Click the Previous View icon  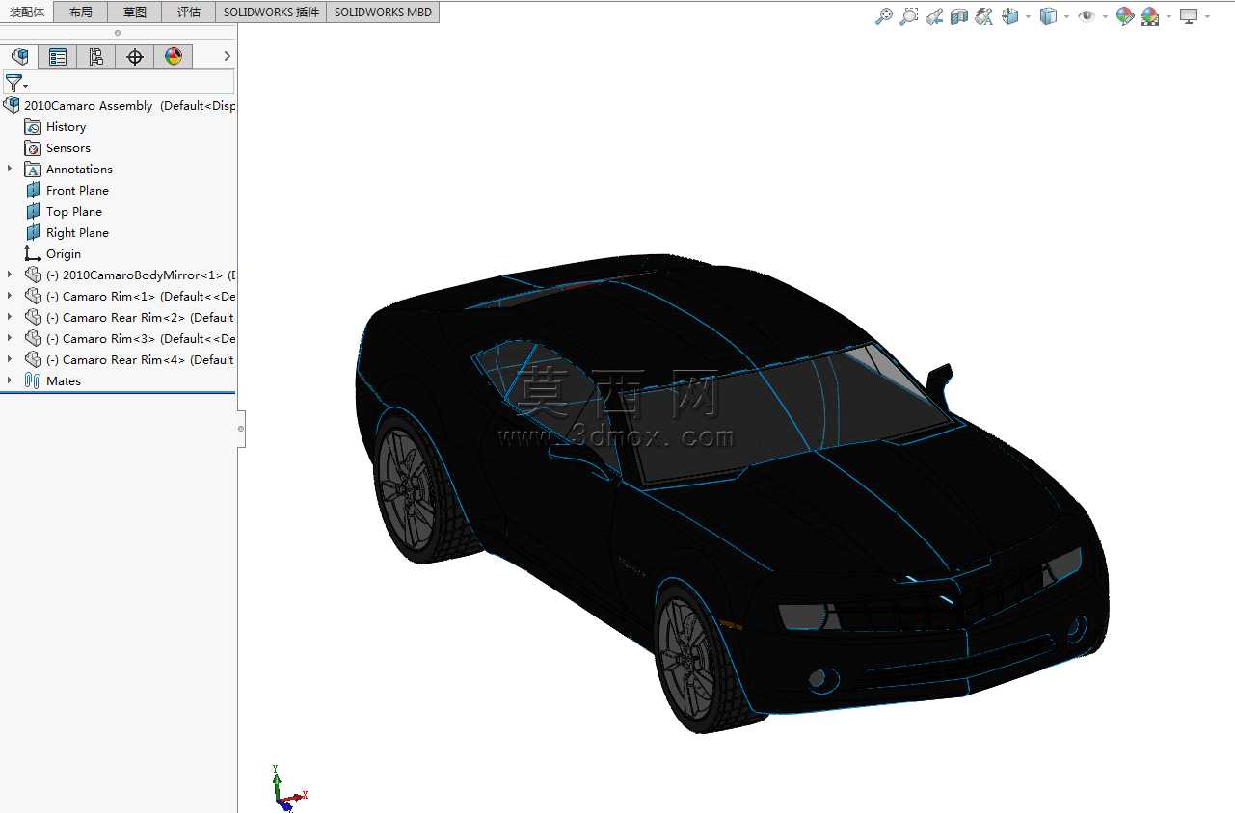tap(933, 16)
